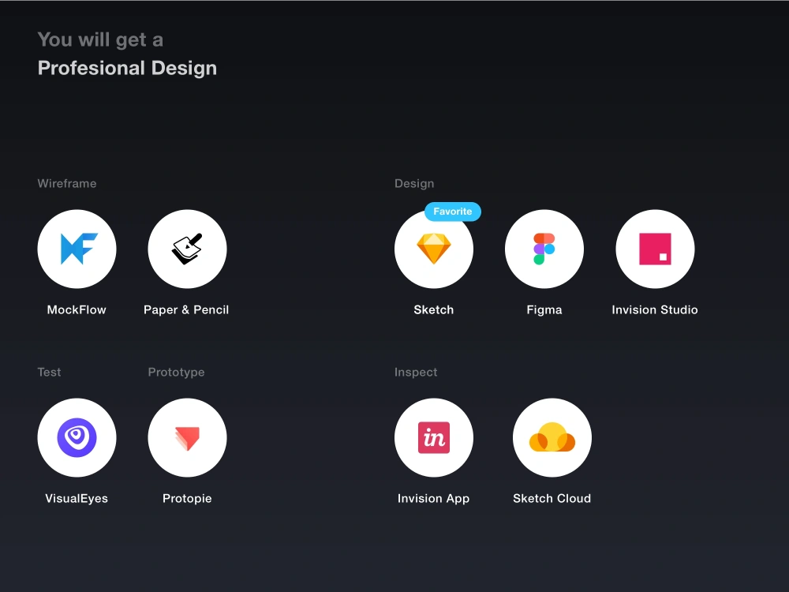This screenshot has height=592, width=789.
Task: Pick the Protopie red icon
Action: pyautogui.click(x=187, y=437)
